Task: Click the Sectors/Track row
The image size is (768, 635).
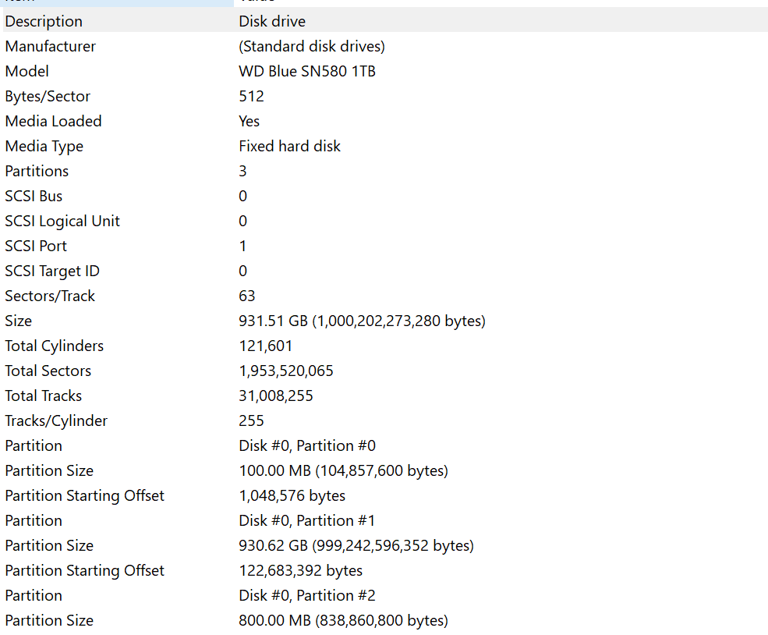Action: click(50, 296)
